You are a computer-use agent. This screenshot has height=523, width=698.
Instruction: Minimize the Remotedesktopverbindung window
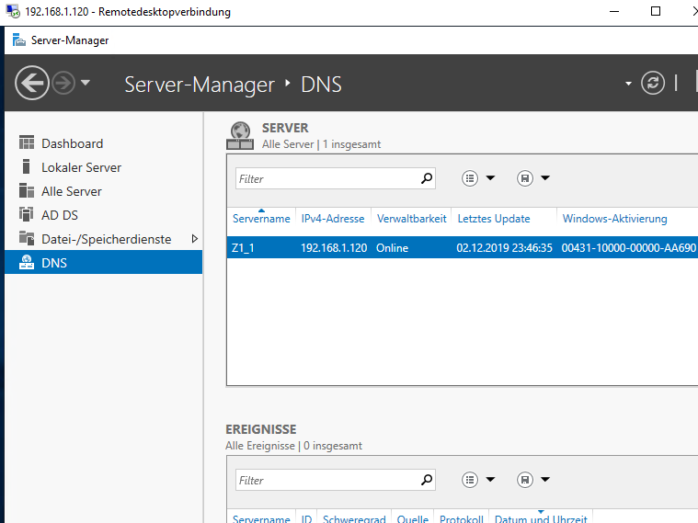point(614,11)
